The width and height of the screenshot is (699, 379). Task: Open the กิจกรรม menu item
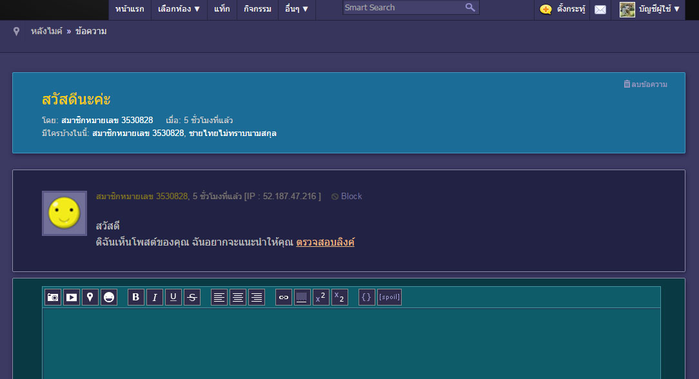coord(257,9)
